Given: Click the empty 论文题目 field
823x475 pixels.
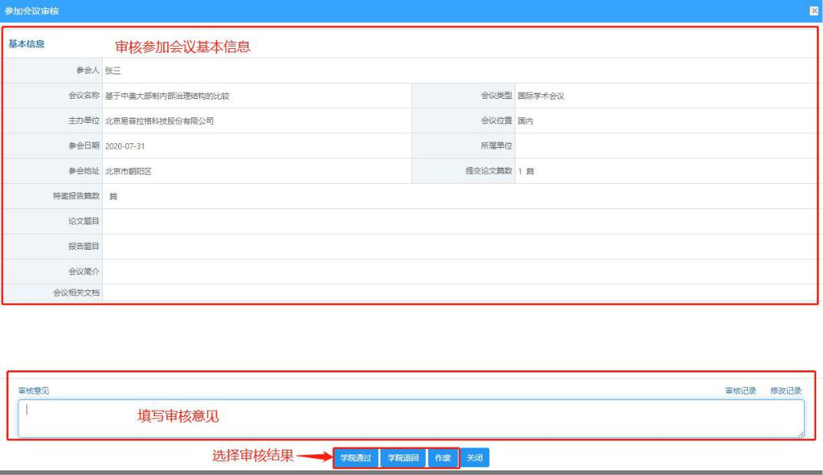Looking at the screenshot, I should click(x=459, y=221).
